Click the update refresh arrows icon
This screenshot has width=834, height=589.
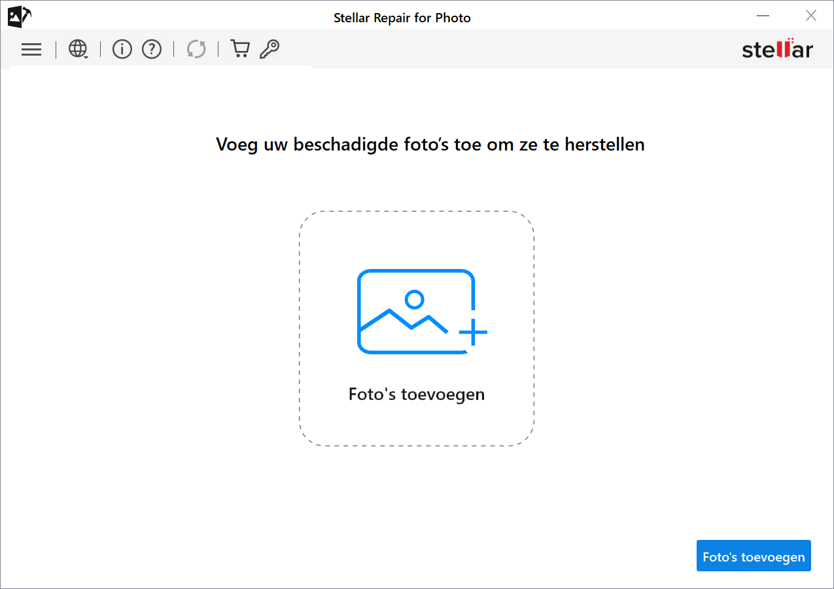[x=196, y=49]
